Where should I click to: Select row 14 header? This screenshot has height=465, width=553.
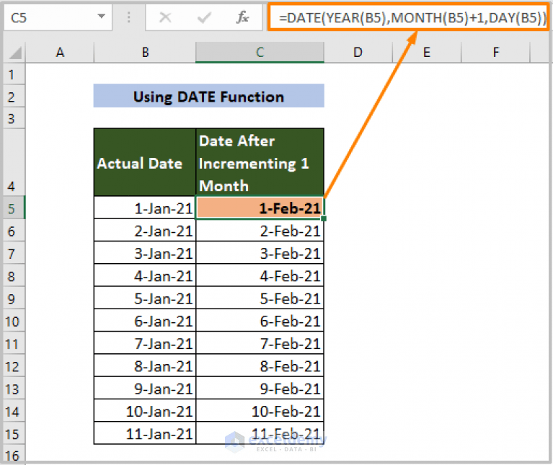click(x=14, y=411)
